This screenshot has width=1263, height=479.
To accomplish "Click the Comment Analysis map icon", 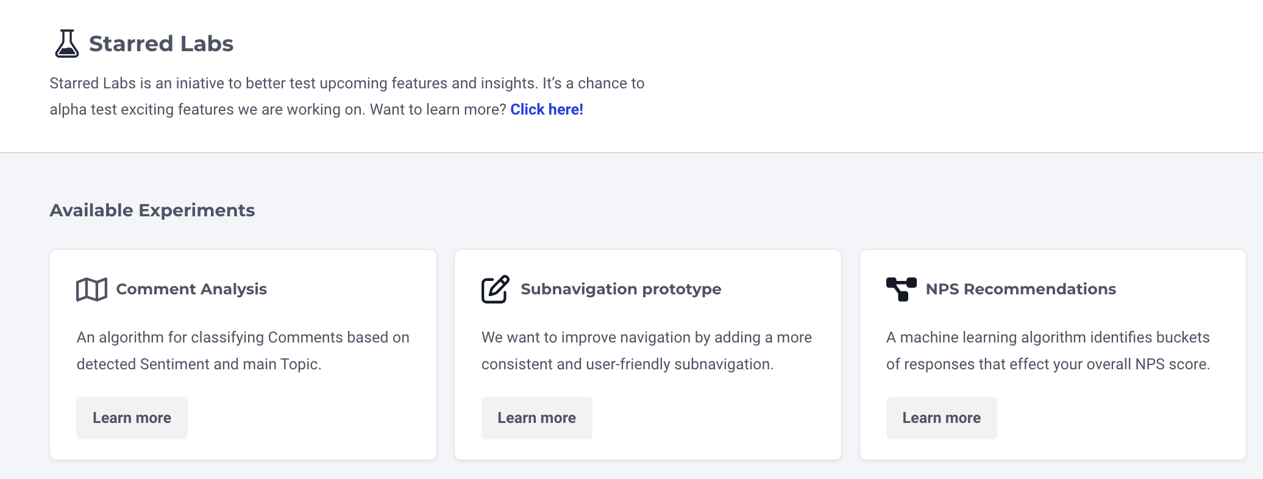I will pos(91,289).
